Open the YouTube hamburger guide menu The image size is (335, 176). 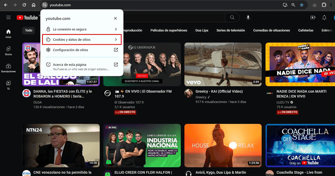click(8, 17)
